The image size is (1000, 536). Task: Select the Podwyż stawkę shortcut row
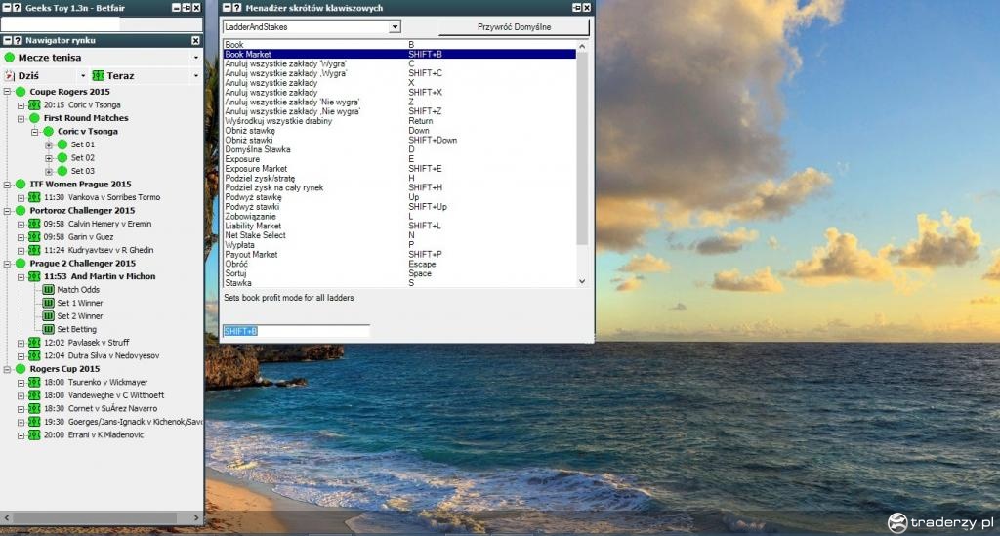(399, 197)
